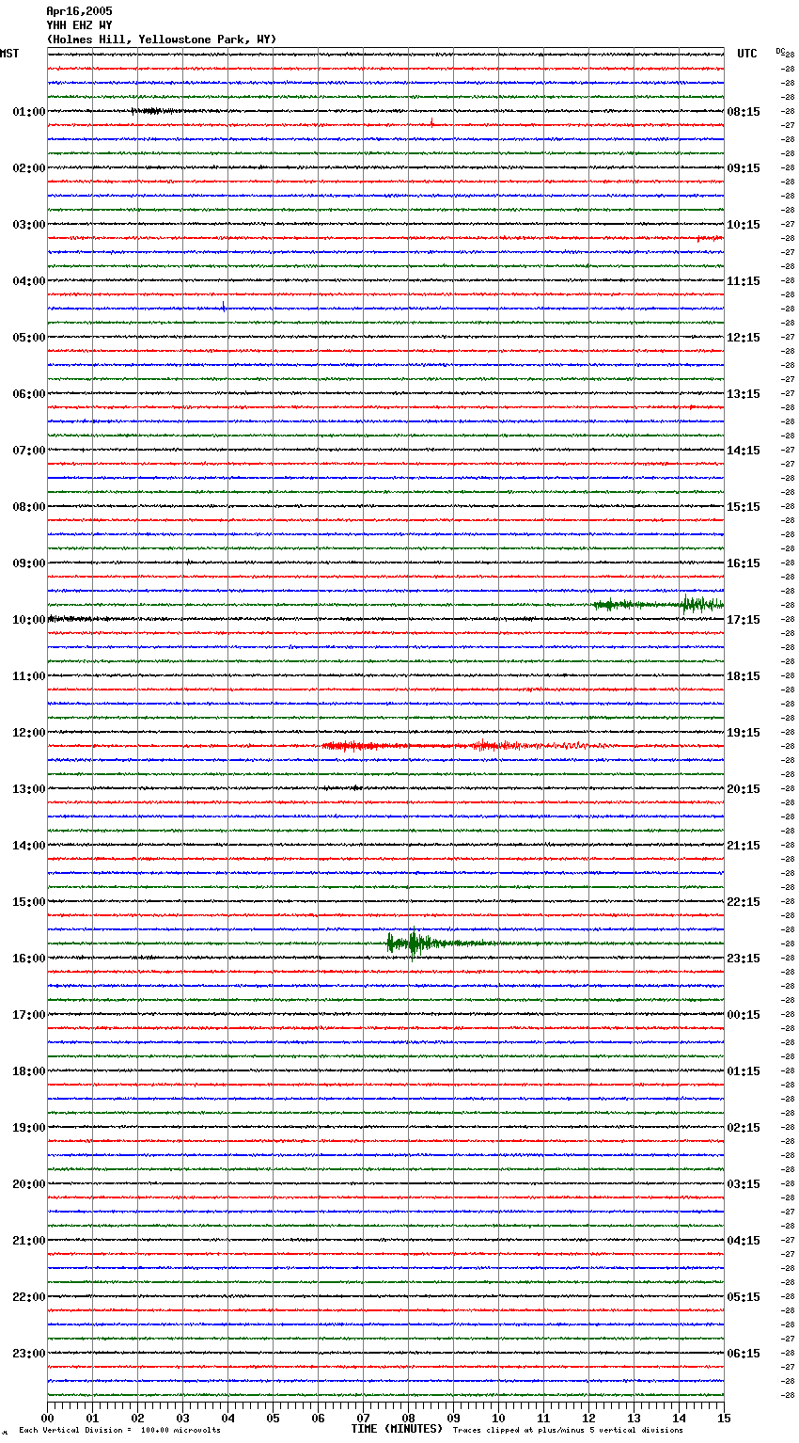799x1443 pixels.
Task: Click the 14:15 UTC time label
Action: pyautogui.click(x=744, y=451)
